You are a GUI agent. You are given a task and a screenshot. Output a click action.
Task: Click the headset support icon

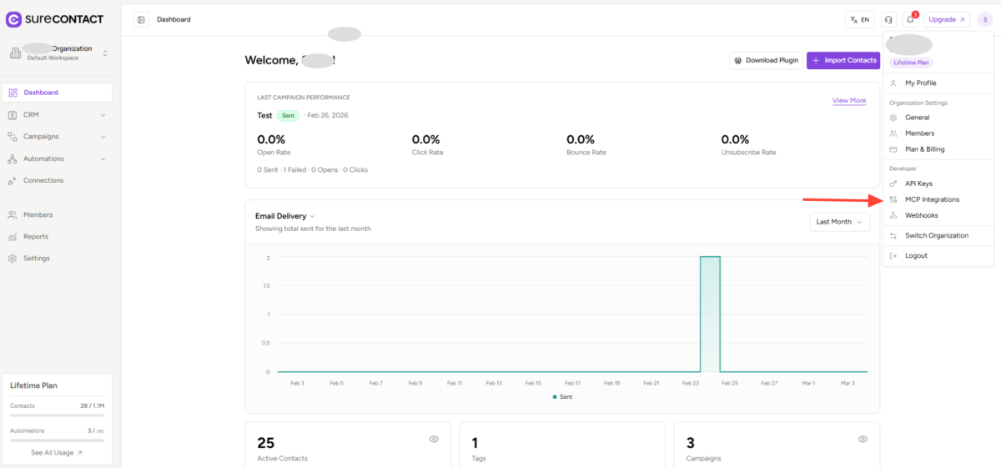click(888, 19)
